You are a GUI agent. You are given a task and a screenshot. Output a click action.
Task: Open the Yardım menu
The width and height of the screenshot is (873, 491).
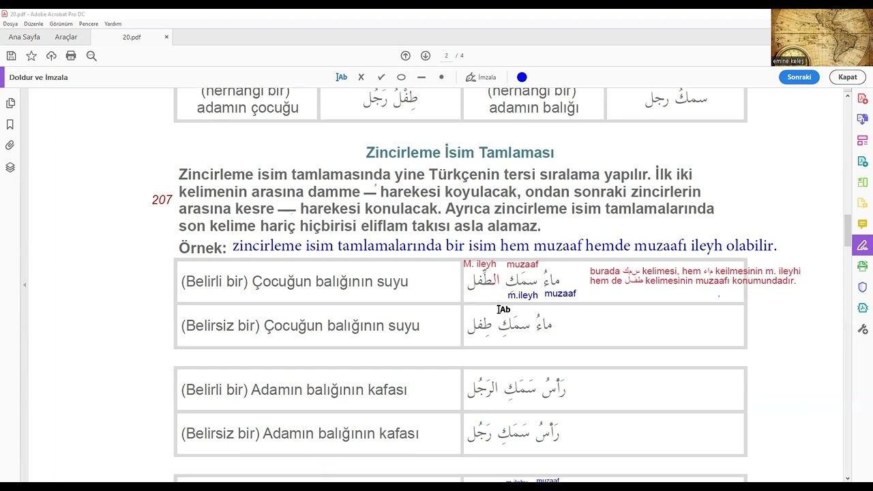coord(113,24)
